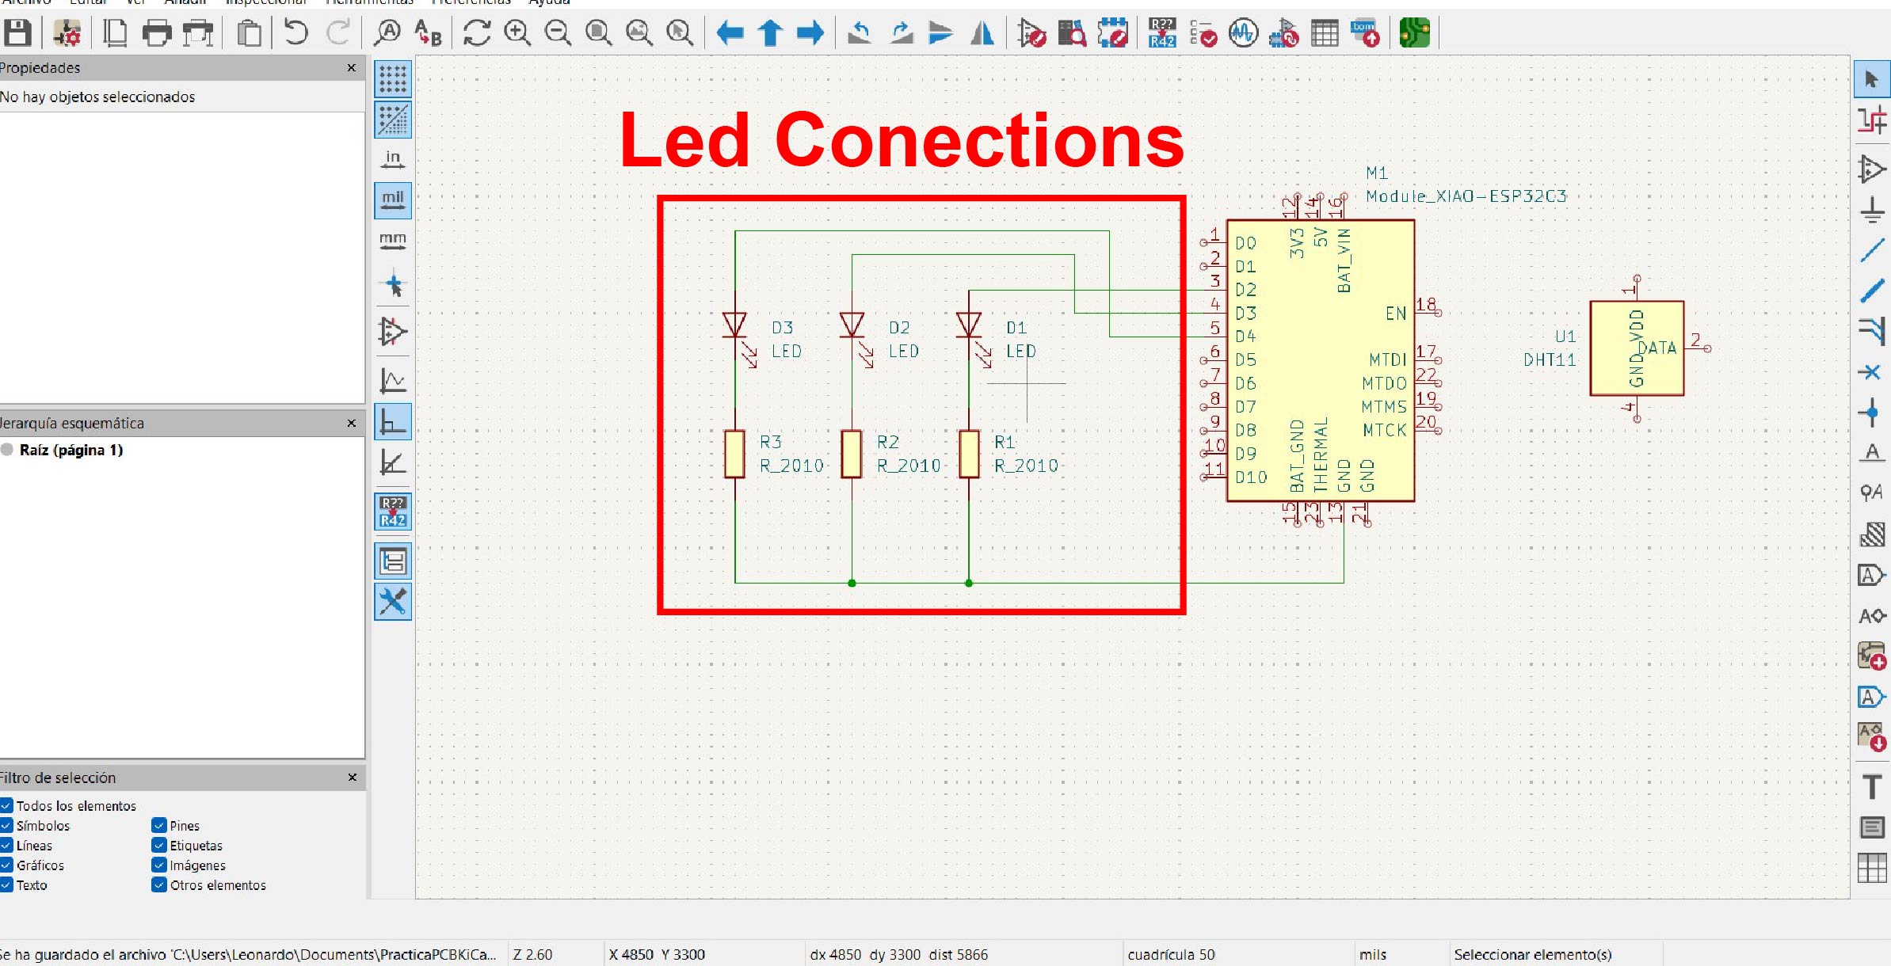Click the R1 resistor symbol in schematic
The image size is (1891, 966).
(969, 454)
